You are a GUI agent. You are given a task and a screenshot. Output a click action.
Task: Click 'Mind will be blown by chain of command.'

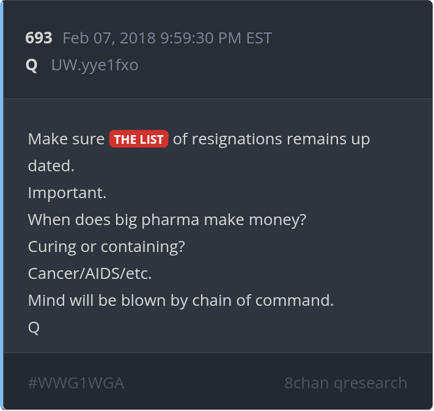[181, 300]
